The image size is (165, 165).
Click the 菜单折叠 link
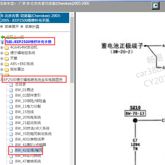tap(32, 27)
